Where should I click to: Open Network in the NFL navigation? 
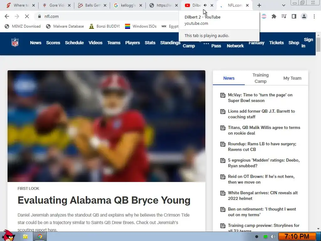[235, 46]
